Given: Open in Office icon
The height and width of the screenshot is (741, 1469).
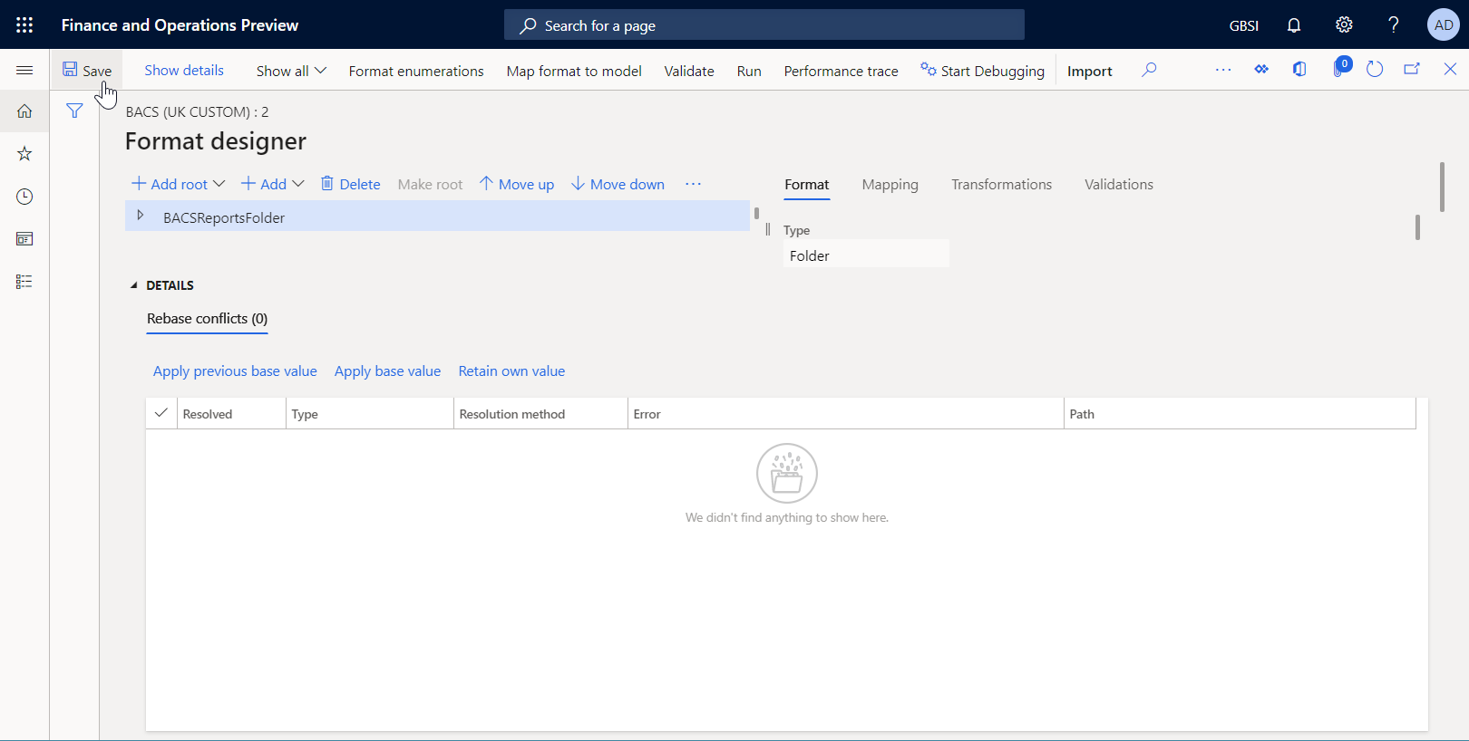Looking at the screenshot, I should 1299,70.
